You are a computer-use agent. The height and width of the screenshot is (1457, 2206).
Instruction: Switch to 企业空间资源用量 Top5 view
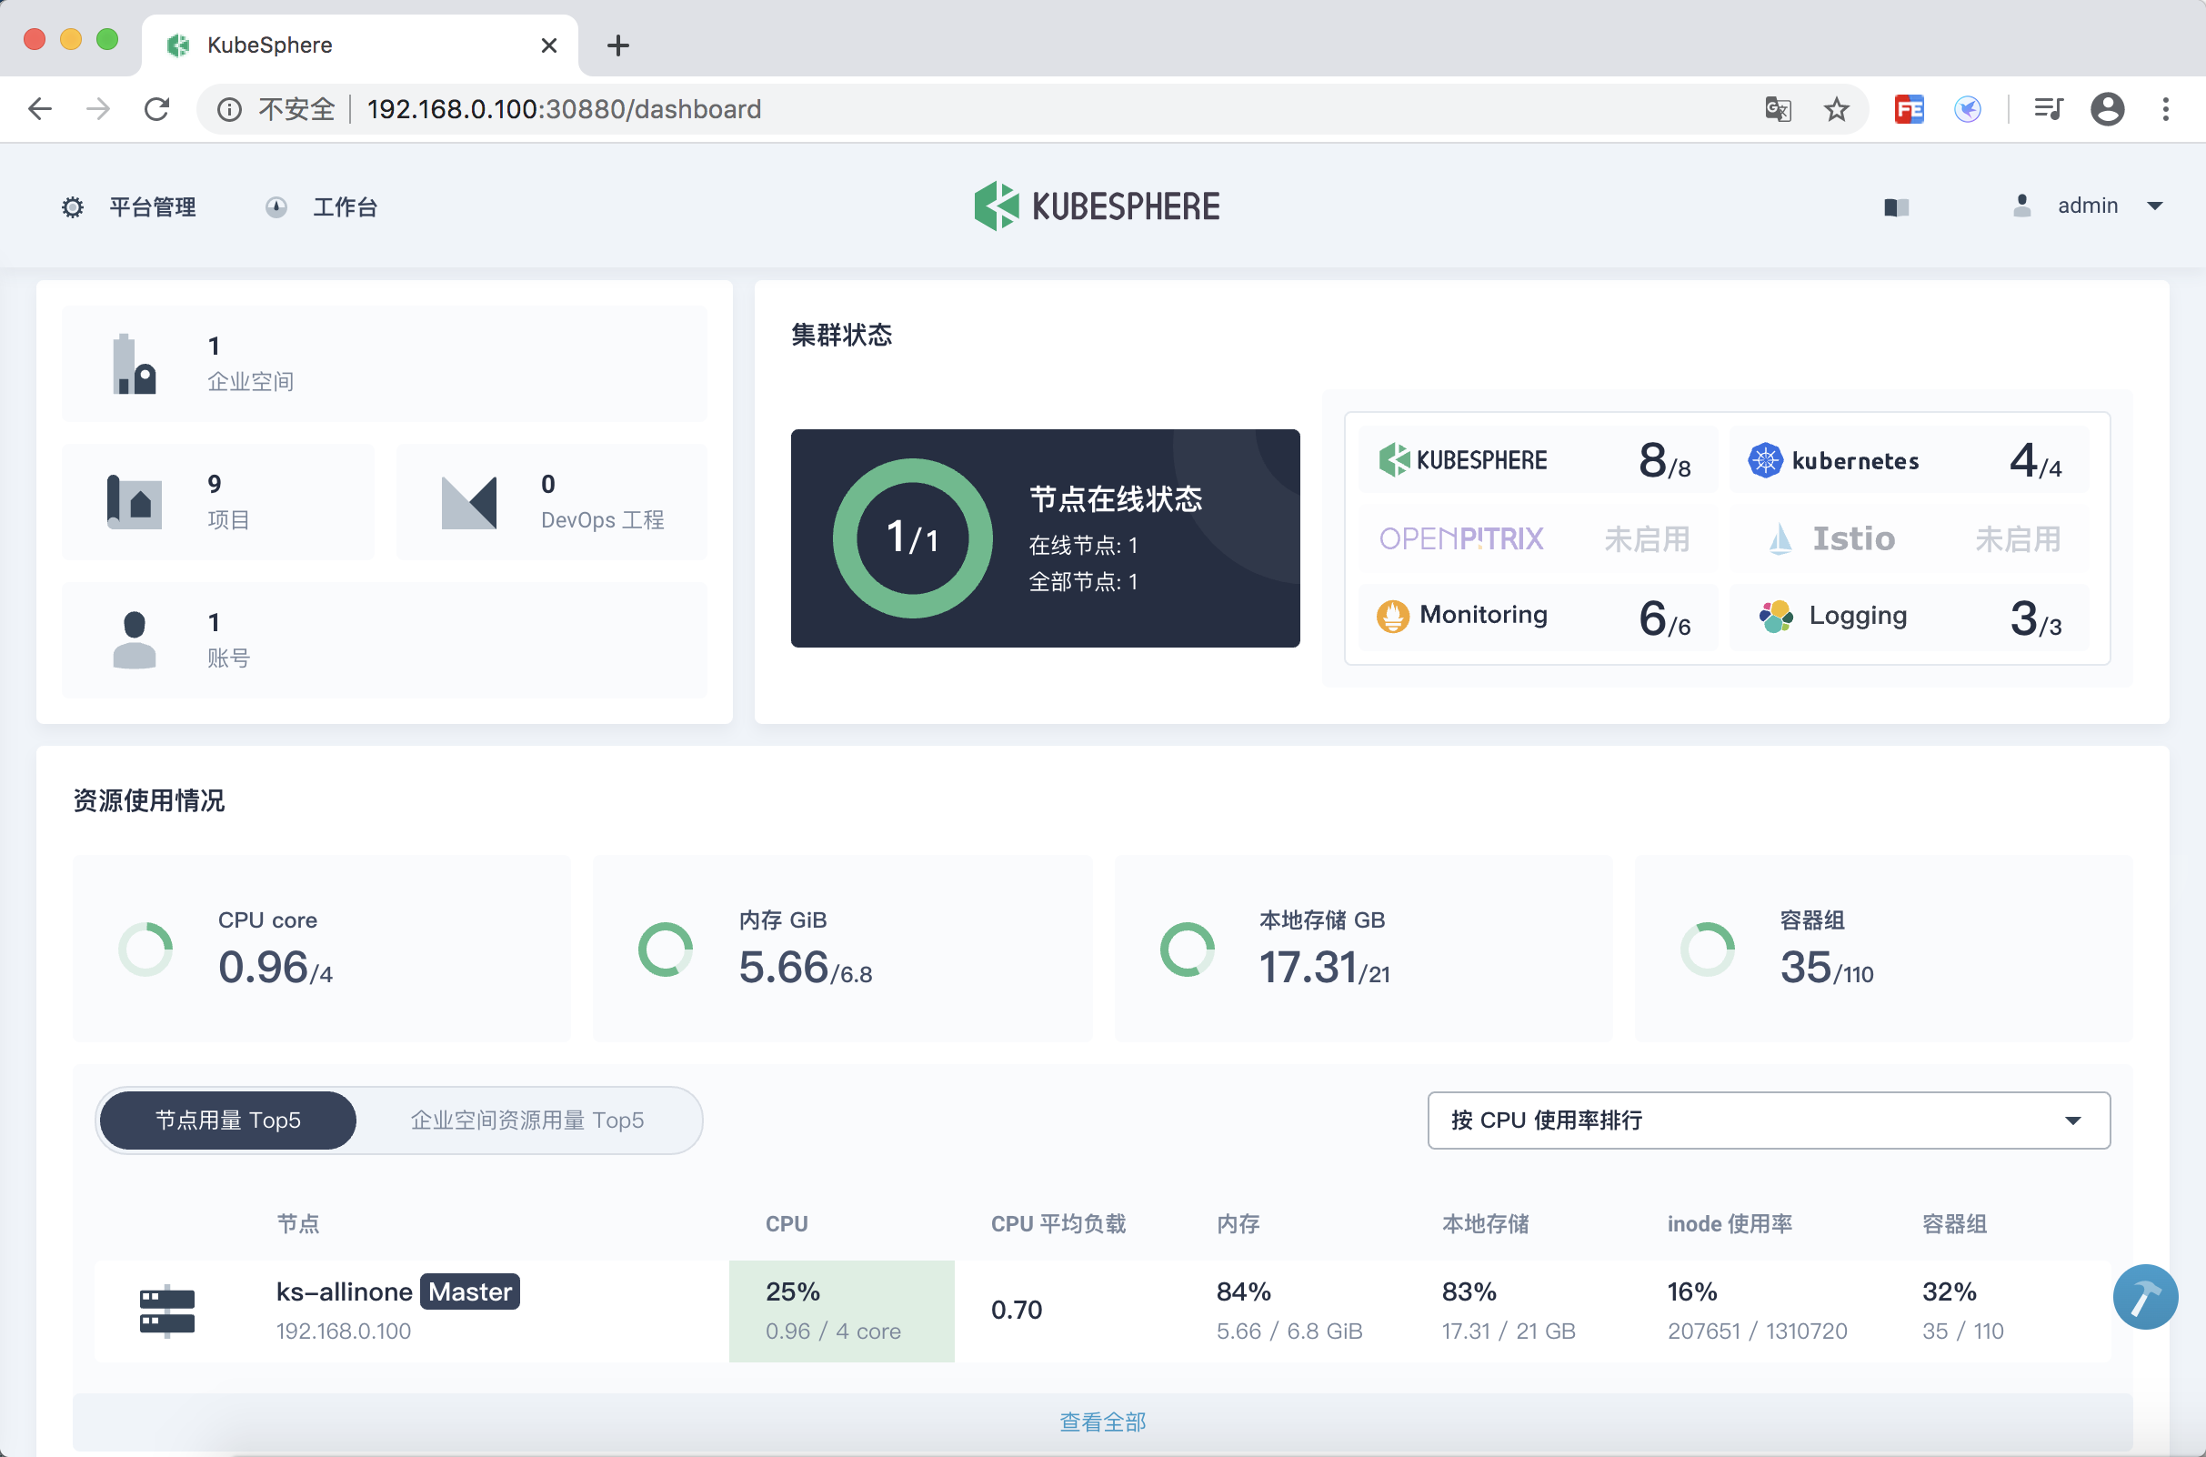click(x=526, y=1120)
